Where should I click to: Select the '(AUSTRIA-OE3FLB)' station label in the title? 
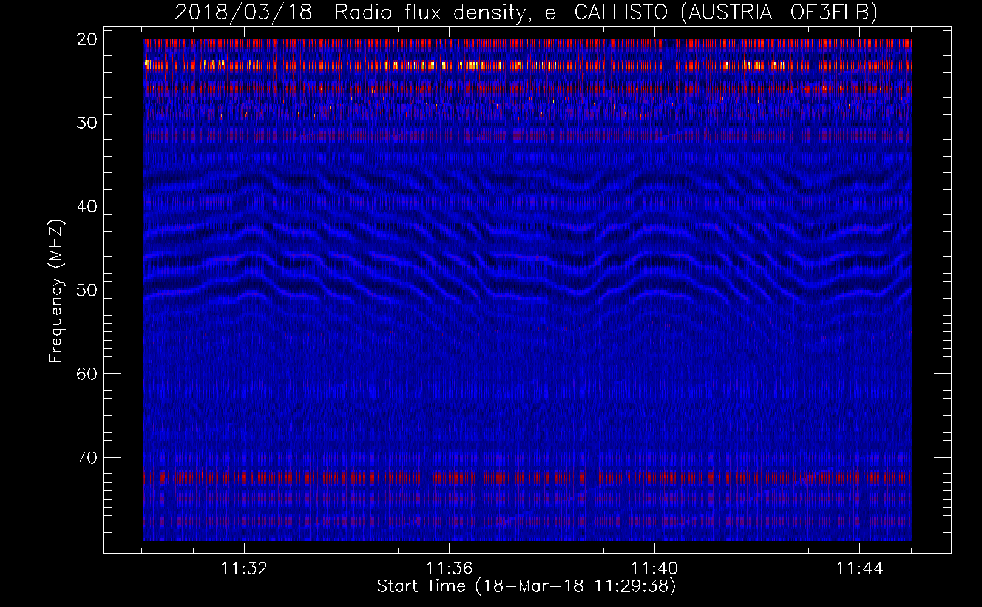tap(779, 12)
